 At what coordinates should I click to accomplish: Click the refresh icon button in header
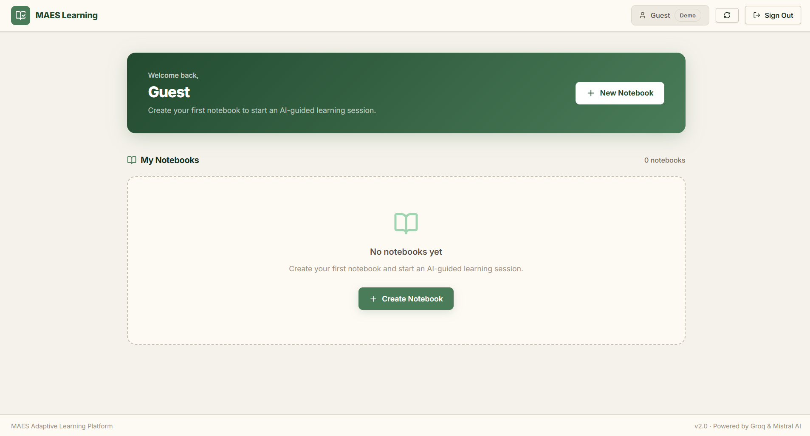(727, 15)
